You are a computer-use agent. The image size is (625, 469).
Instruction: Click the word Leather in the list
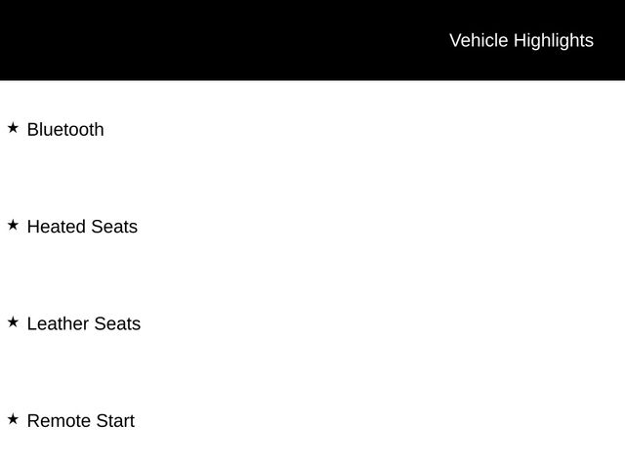point(58,323)
